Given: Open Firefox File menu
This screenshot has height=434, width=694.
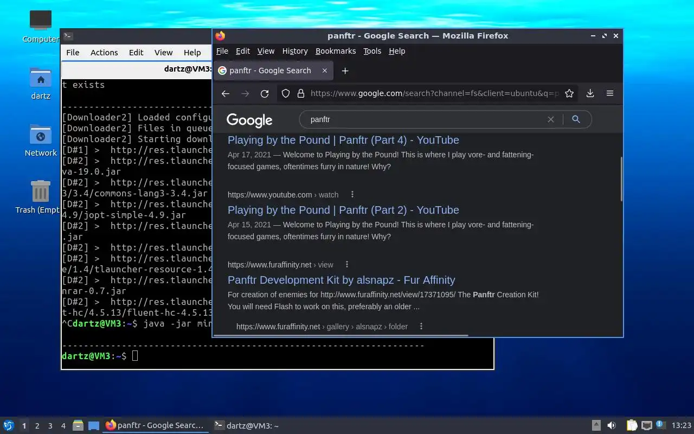Looking at the screenshot, I should (222, 51).
